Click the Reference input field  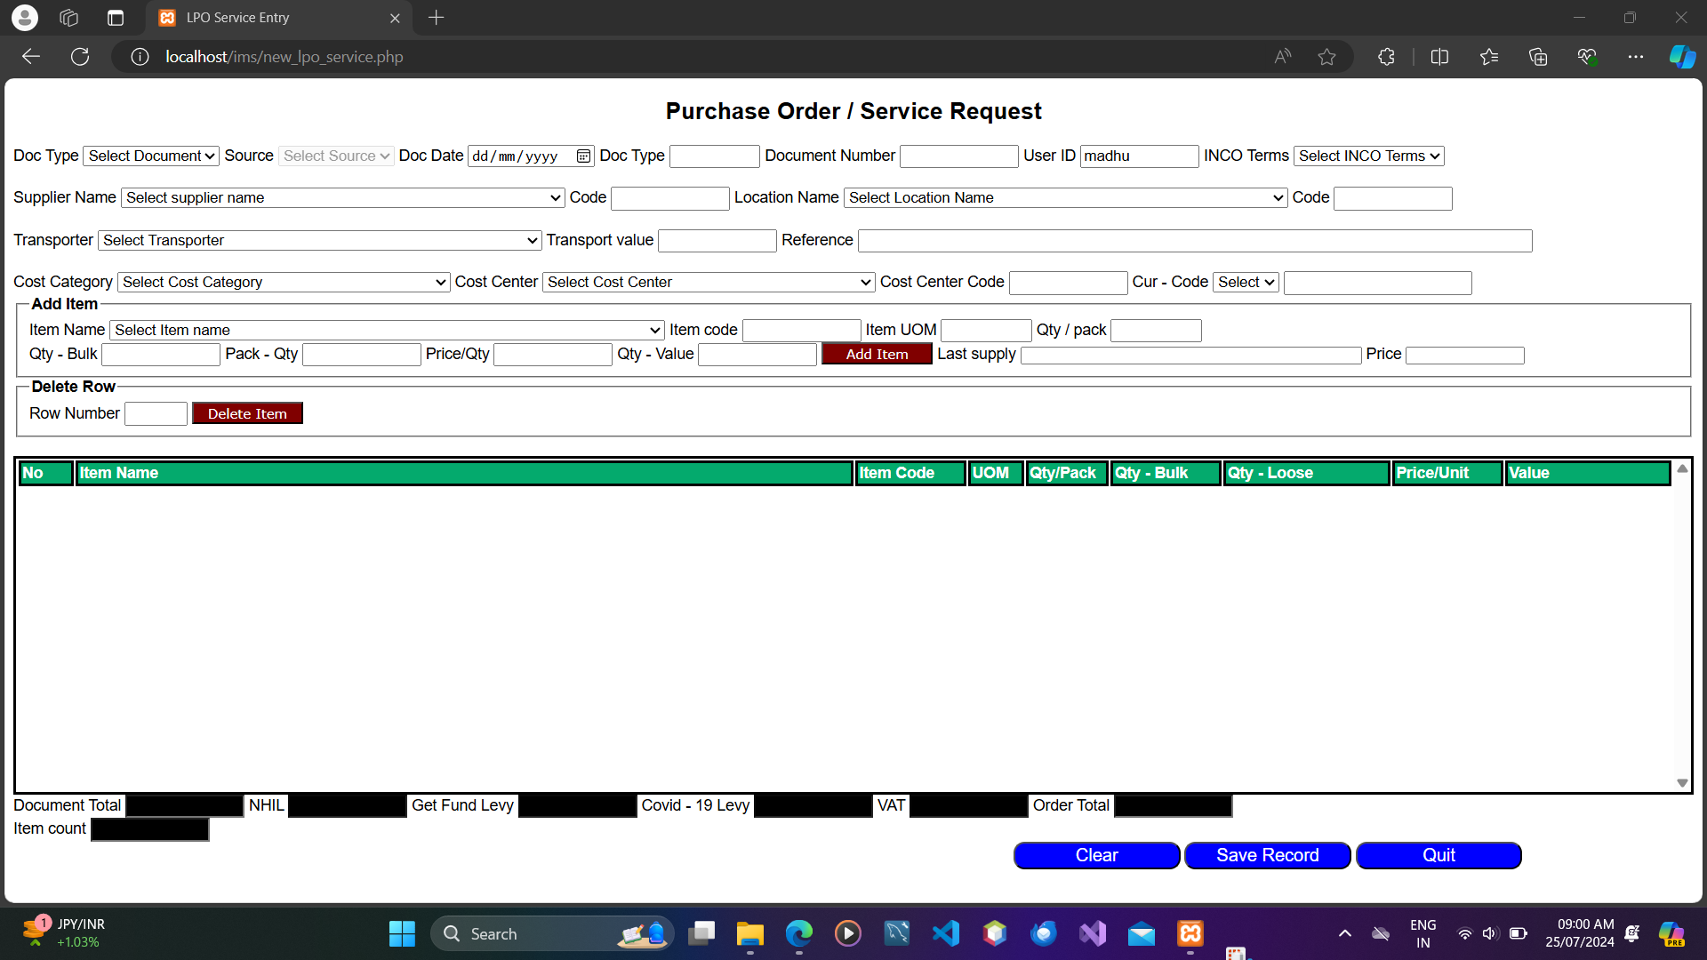[x=1194, y=241]
